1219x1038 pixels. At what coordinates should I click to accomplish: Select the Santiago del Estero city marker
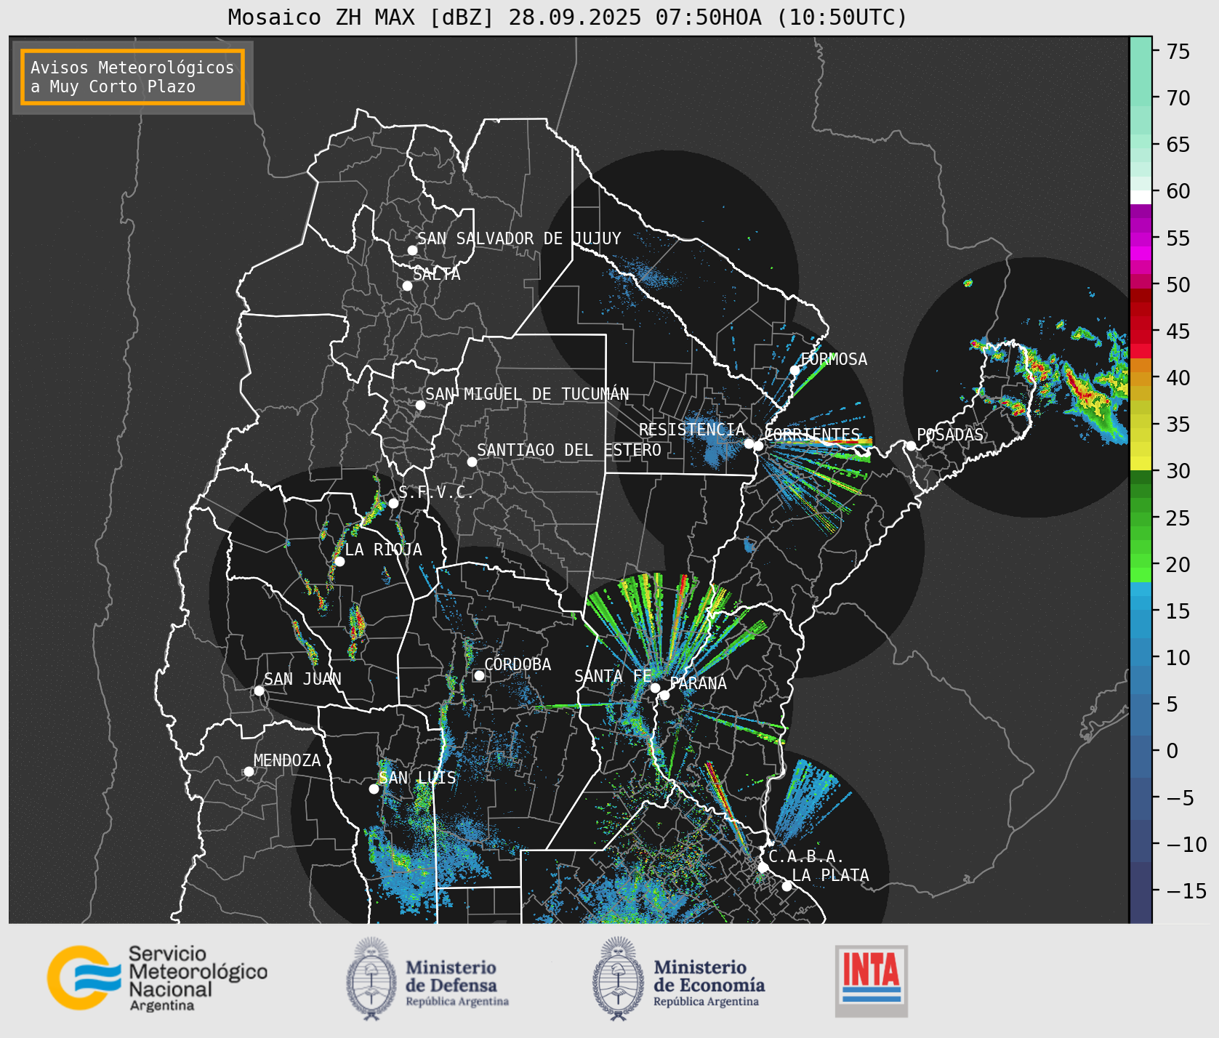(472, 462)
